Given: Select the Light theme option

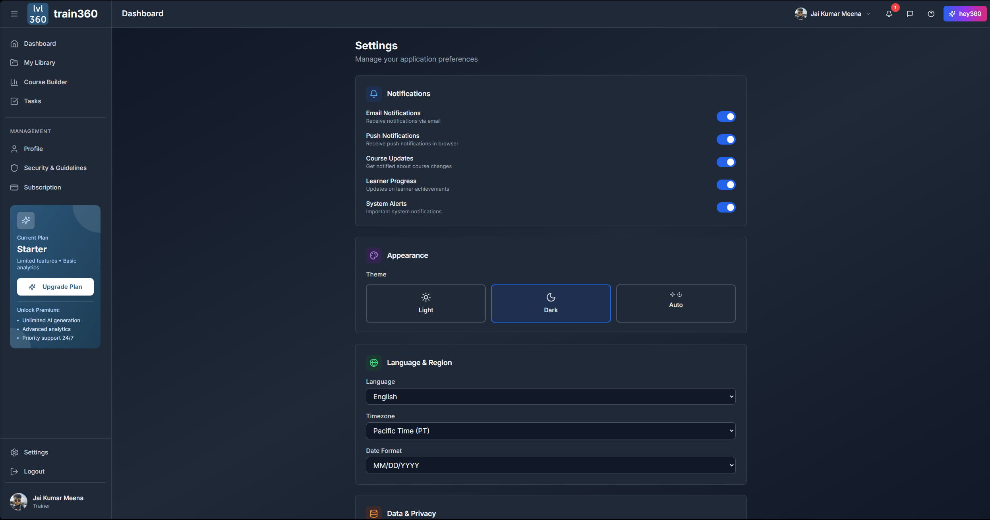Looking at the screenshot, I should point(425,303).
